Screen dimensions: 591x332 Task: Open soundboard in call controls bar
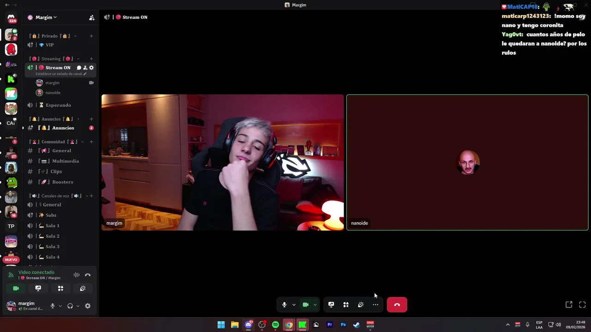(361, 305)
